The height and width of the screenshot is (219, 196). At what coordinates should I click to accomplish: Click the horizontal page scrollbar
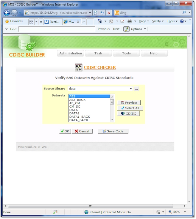coord(91,206)
